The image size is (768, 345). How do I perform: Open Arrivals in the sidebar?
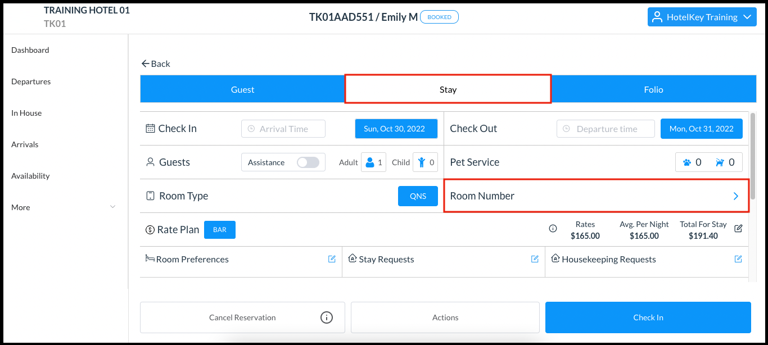click(x=25, y=144)
